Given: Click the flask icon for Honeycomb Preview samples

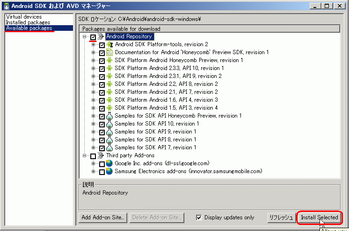Looking at the screenshot, I should point(109,116).
